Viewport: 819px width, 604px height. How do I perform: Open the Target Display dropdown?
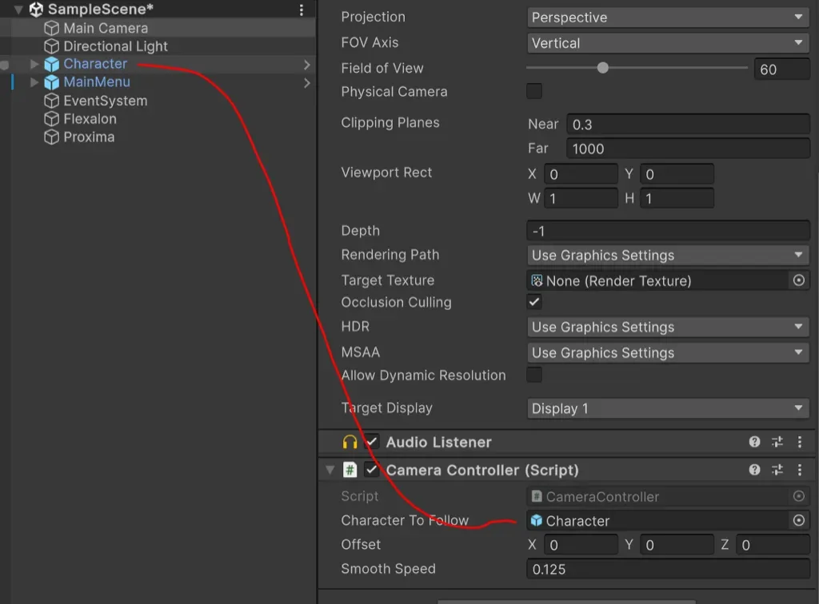point(668,408)
